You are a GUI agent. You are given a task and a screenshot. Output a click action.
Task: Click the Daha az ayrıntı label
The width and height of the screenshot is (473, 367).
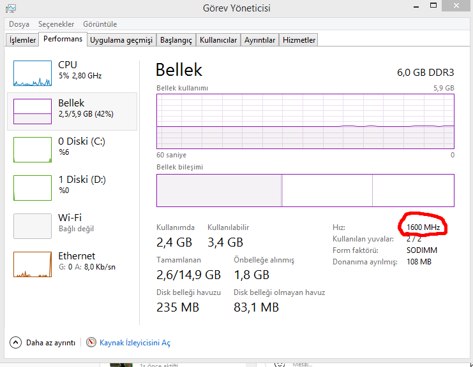pos(50,343)
